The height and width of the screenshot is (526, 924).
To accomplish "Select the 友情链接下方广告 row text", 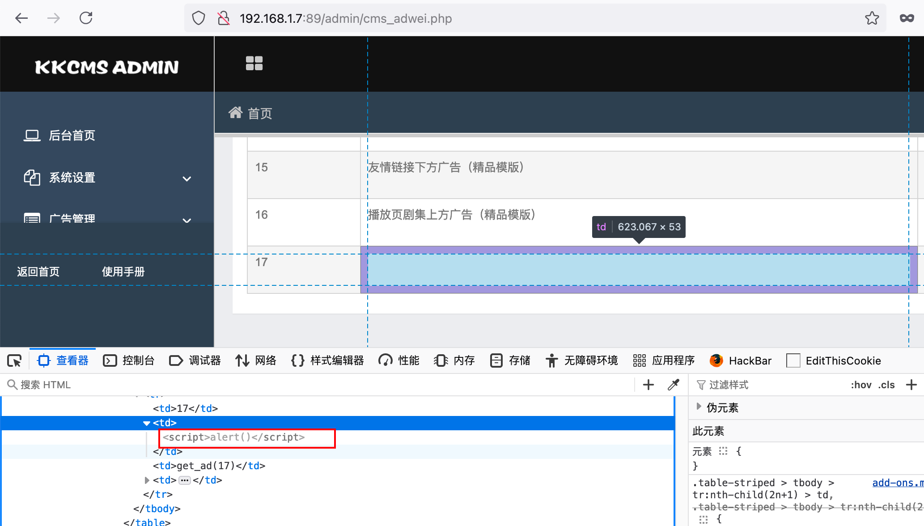I will 446,167.
